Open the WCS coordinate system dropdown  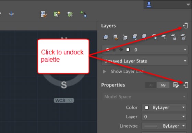[64, 101]
